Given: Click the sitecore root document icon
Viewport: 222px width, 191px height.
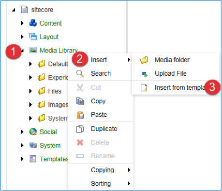Looking at the screenshot, I should click(24, 10).
